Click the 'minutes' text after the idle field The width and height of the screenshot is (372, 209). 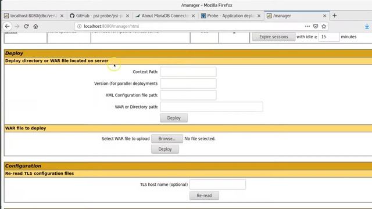tap(349, 37)
